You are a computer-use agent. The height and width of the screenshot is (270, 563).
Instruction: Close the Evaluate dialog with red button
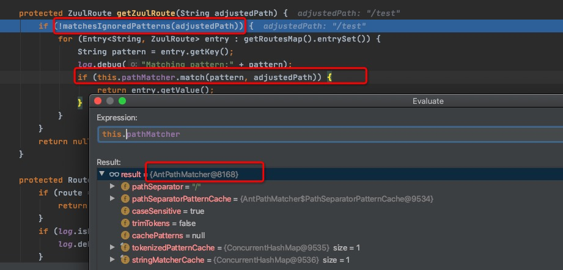click(x=98, y=101)
